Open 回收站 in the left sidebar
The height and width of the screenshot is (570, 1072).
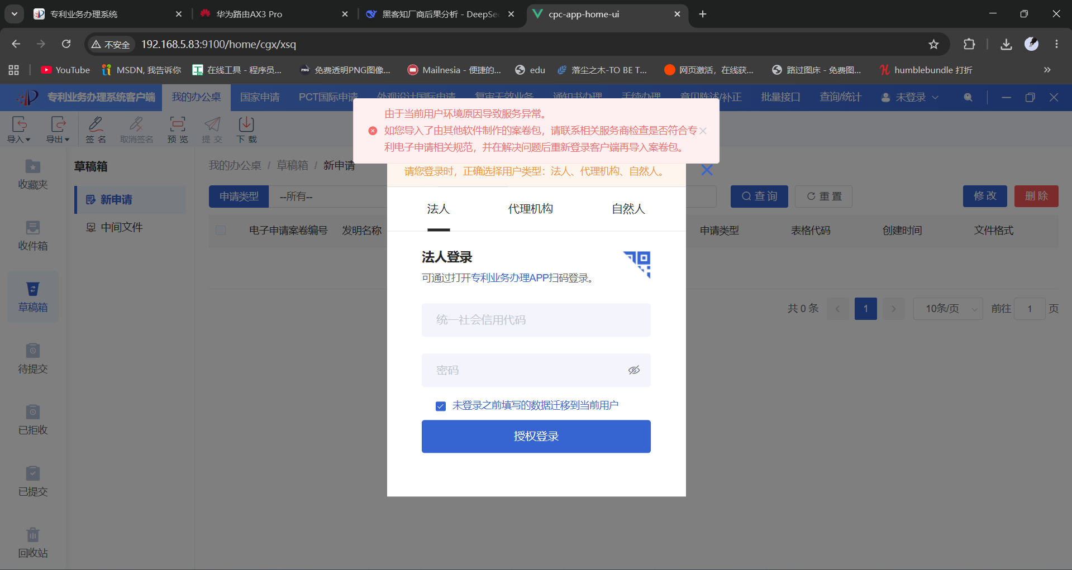coord(33,543)
